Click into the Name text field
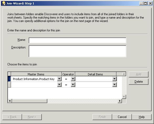This screenshot has width=154, height=124. click(x=78, y=40)
